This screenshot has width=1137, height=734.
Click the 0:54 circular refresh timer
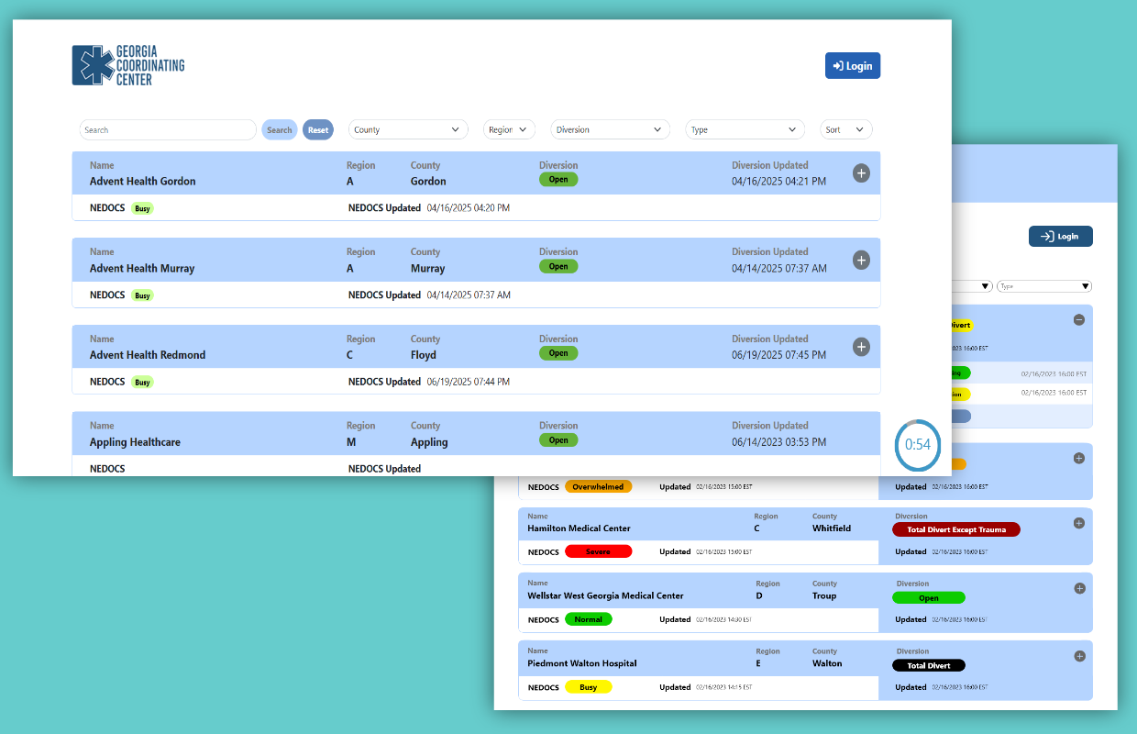click(917, 445)
